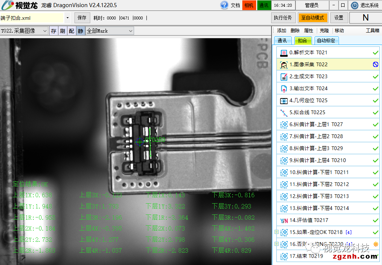The image size is (382, 265).
Task: Open the 端子扣合.xml file dropdown
Action: point(67,18)
